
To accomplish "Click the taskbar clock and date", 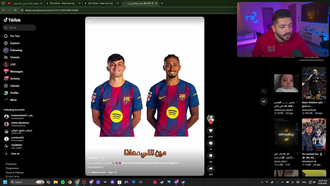I will [x=322, y=182].
